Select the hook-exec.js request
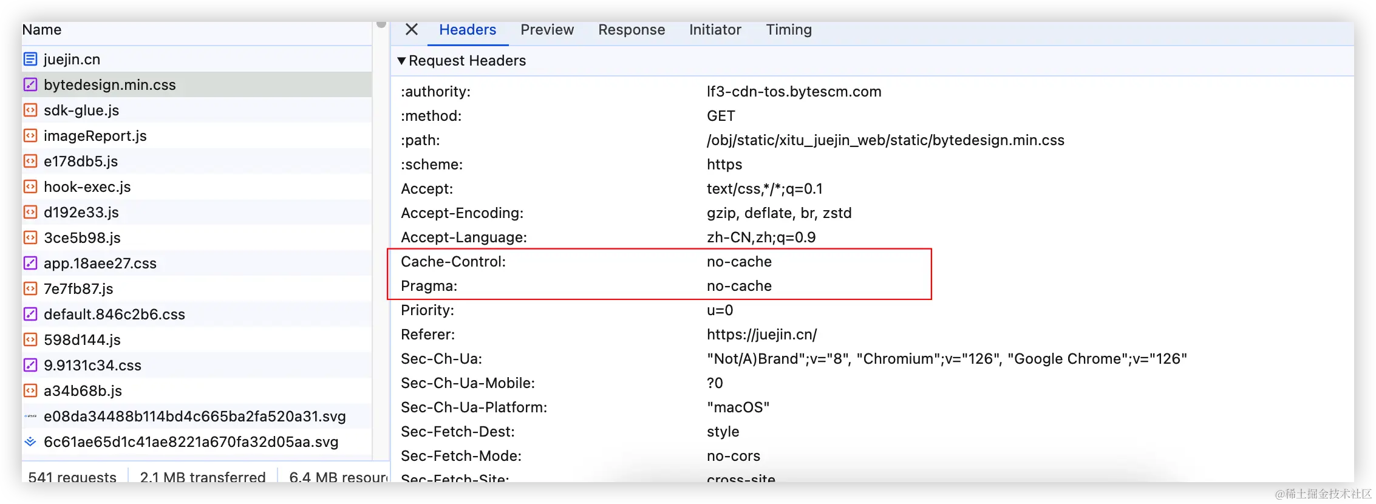The height and width of the screenshot is (504, 1376). coord(197,186)
